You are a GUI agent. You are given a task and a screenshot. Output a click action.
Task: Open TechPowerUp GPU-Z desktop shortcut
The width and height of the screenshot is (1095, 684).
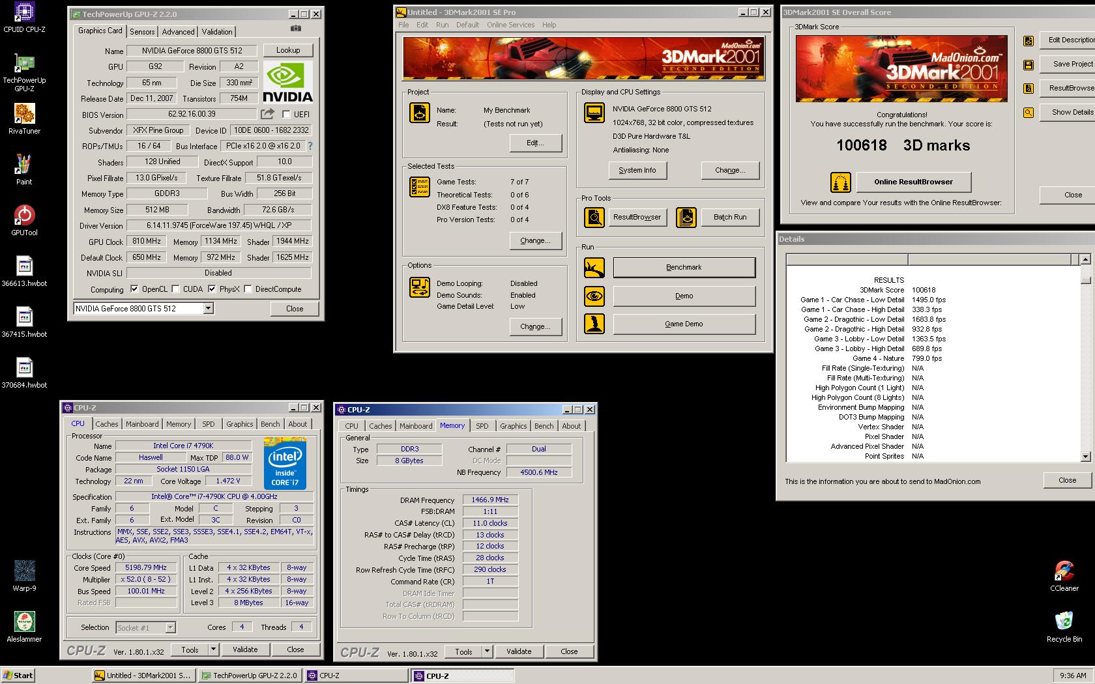click(x=24, y=63)
